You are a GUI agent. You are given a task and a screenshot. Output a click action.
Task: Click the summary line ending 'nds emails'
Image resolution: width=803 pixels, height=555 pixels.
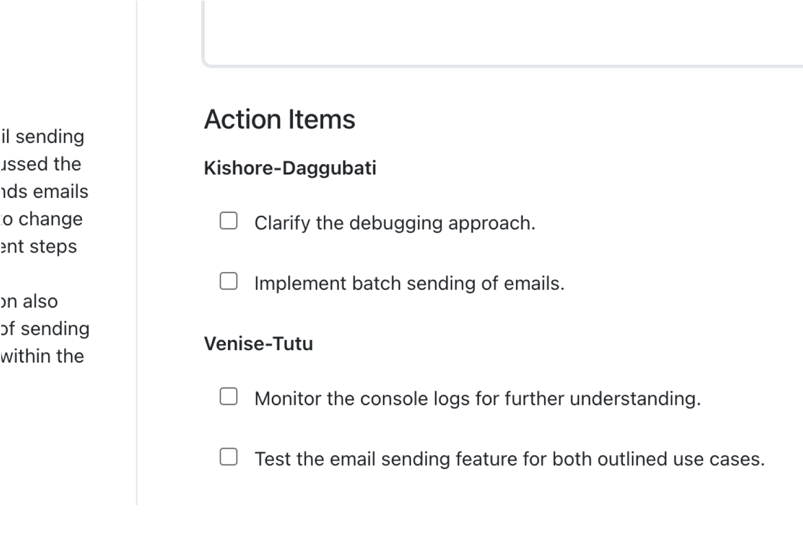(x=44, y=191)
